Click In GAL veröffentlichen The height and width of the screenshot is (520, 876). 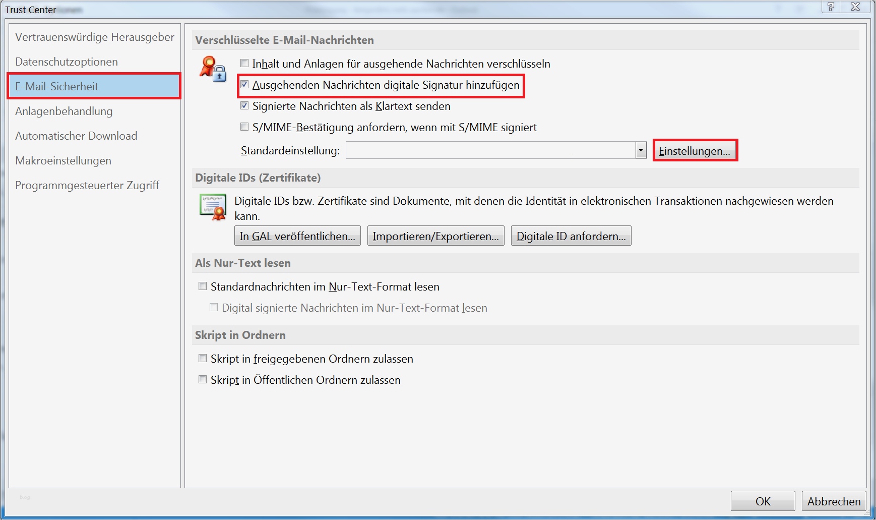[297, 235]
